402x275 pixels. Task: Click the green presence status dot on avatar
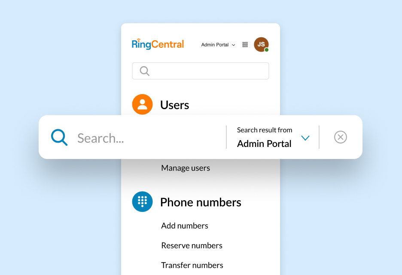[x=267, y=50]
